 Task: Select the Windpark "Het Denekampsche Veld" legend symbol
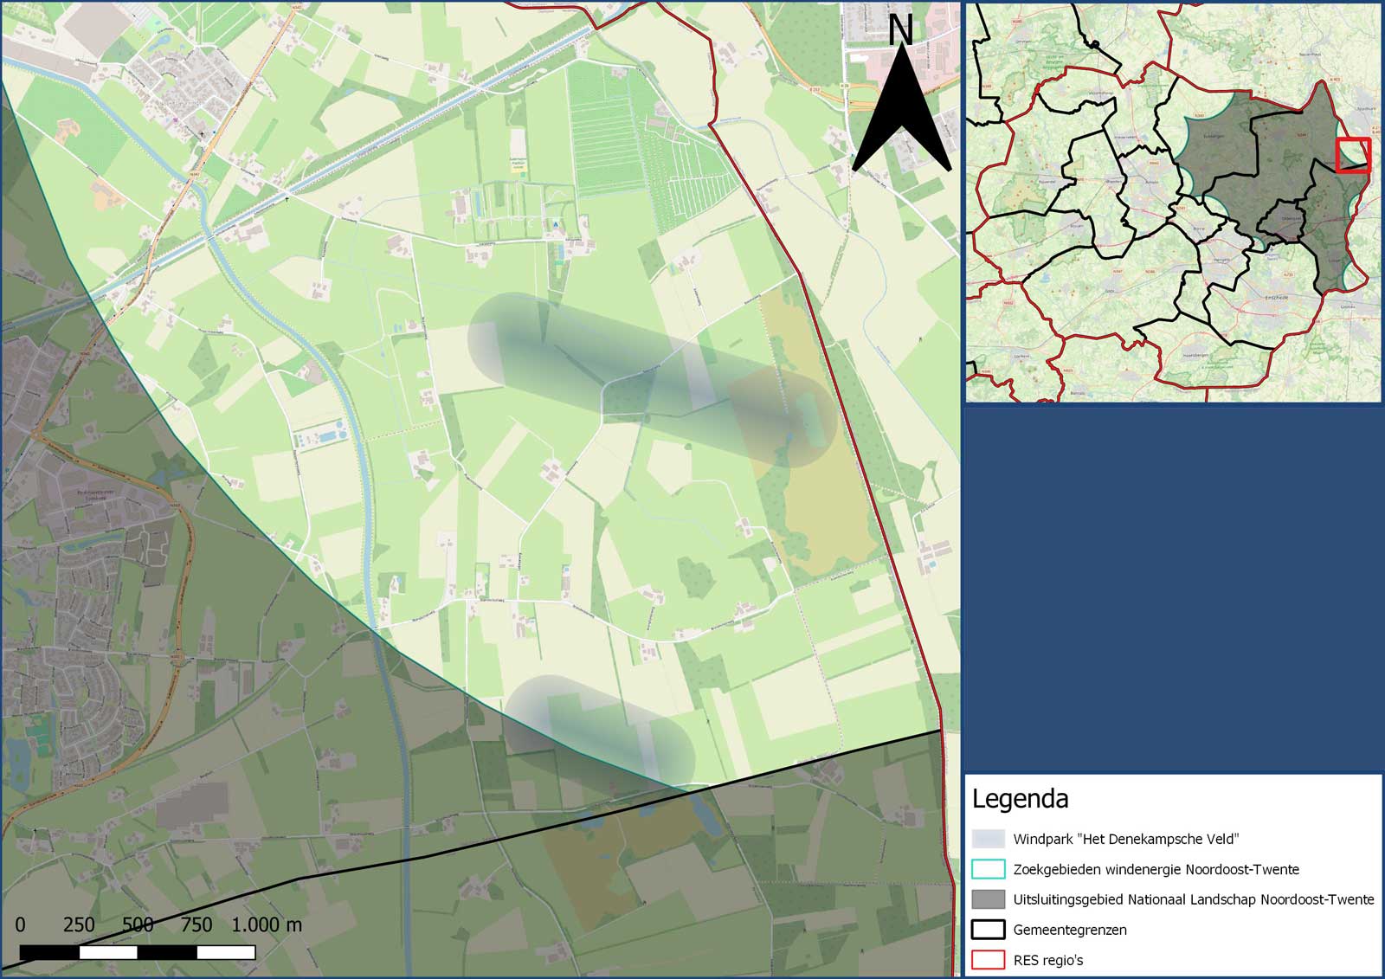point(989,839)
